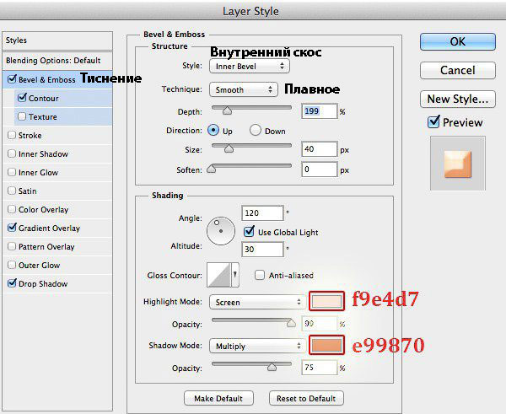
Task: Select the Contour label under Bevel & Emboss
Action: pyautogui.click(x=44, y=98)
